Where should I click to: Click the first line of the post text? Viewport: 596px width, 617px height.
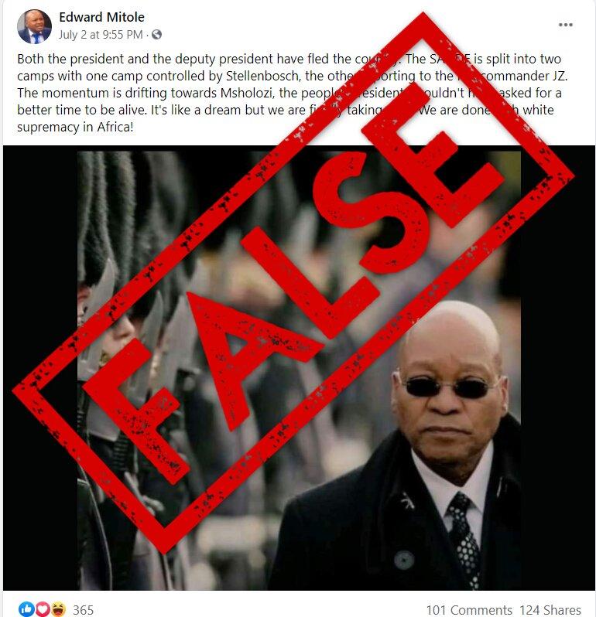(x=289, y=59)
